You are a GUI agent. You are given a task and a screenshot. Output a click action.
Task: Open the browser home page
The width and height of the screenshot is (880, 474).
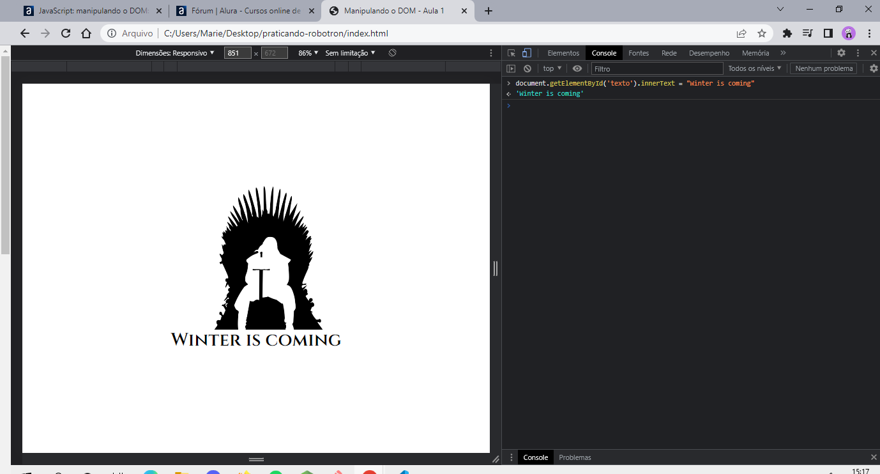click(x=86, y=33)
